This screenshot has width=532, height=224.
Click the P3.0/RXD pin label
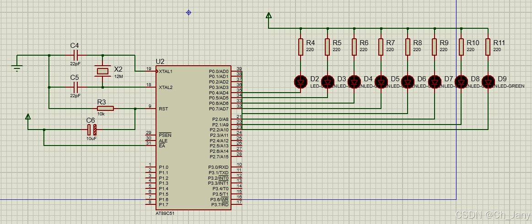coord(219,167)
